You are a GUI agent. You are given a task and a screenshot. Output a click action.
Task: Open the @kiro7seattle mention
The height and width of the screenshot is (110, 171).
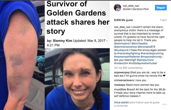[139, 44]
